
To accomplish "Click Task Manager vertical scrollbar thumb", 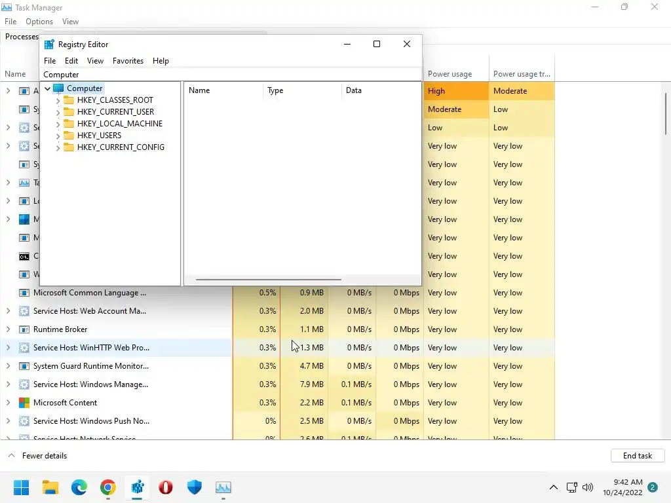I will click(666, 114).
